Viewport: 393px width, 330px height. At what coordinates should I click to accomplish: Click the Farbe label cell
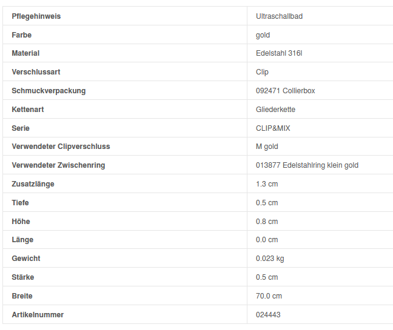coord(22,35)
